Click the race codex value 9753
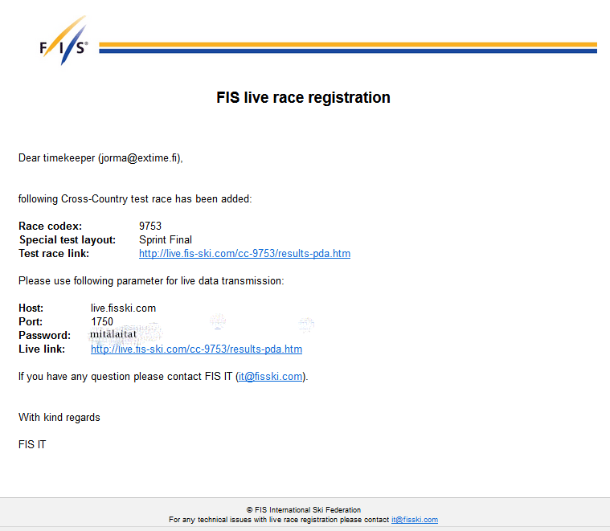Image resolution: width=610 pixels, height=531 pixels. pyautogui.click(x=150, y=227)
